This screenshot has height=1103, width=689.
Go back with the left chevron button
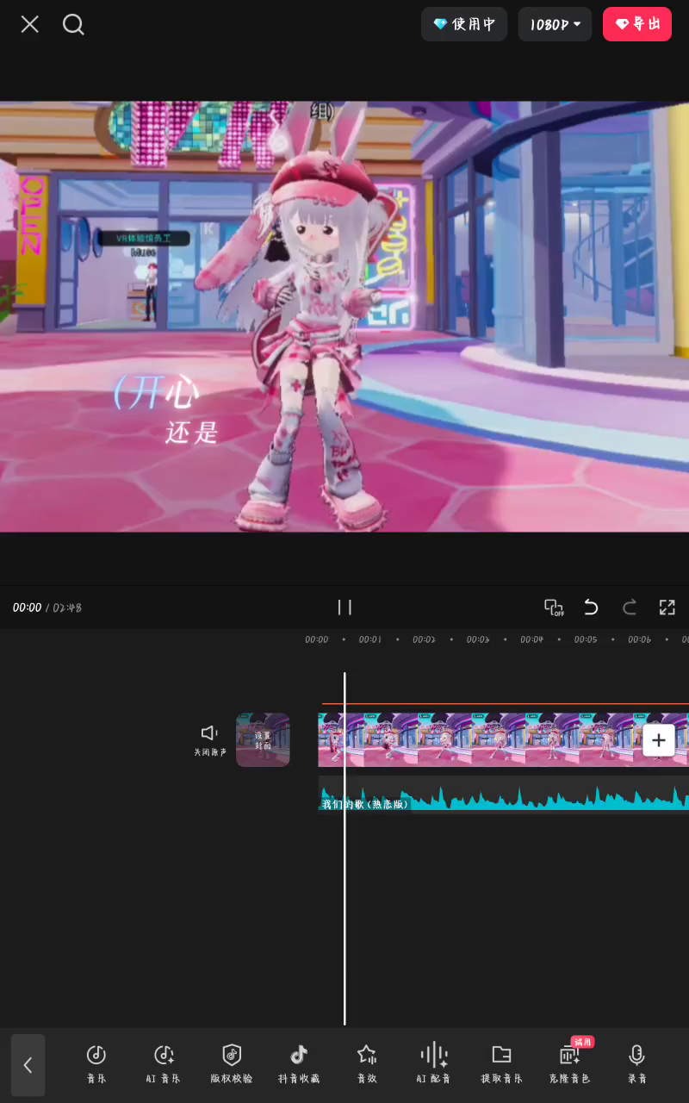28,1065
